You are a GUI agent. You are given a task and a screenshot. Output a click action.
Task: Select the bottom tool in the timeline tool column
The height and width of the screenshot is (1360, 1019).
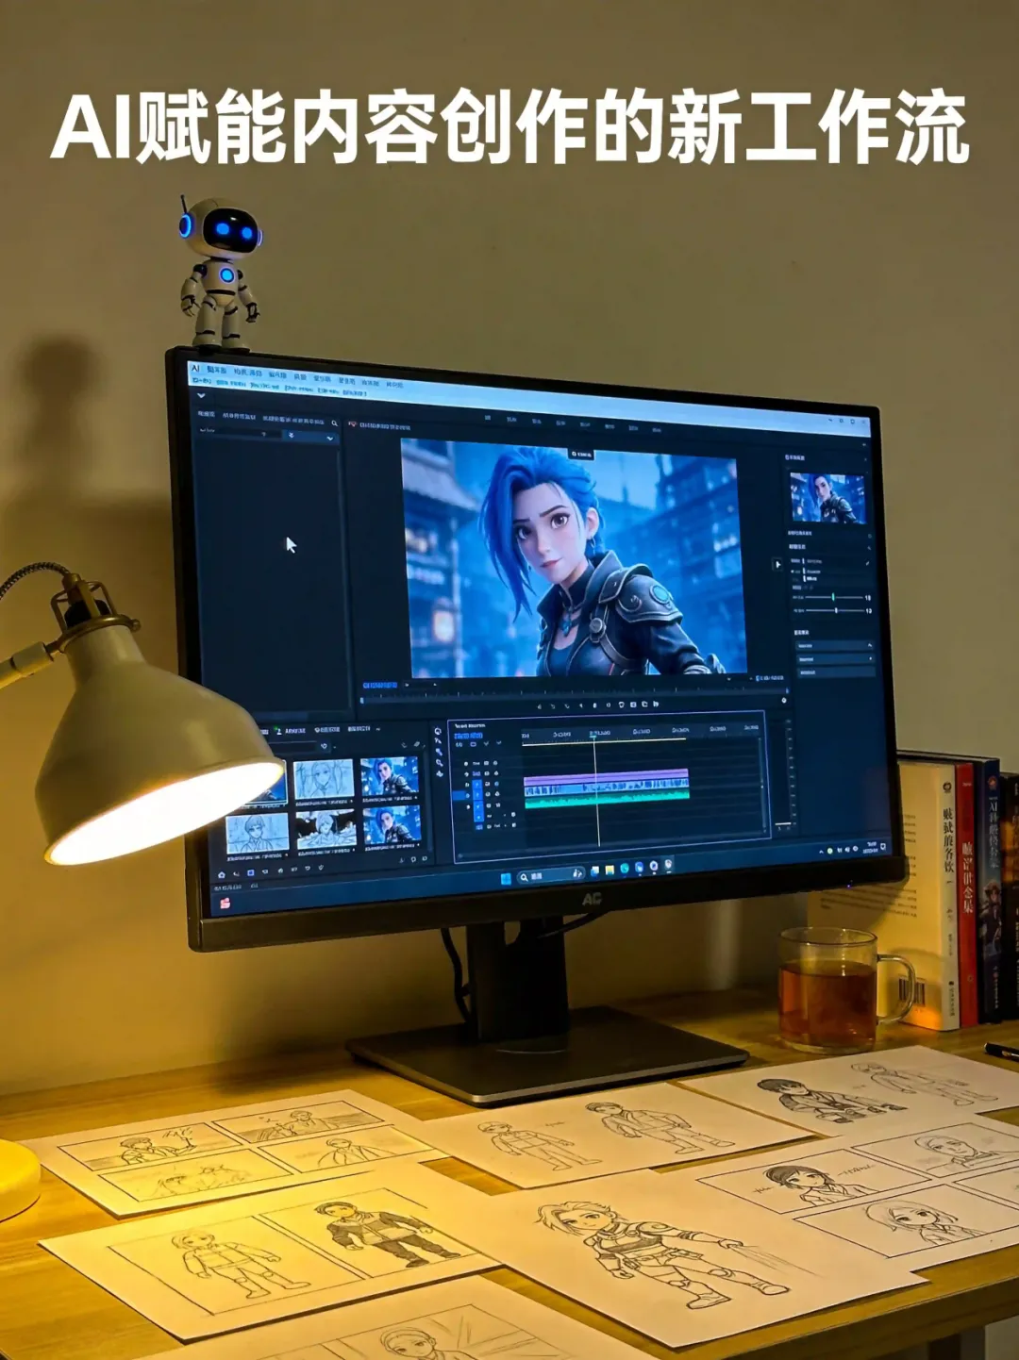click(x=439, y=774)
